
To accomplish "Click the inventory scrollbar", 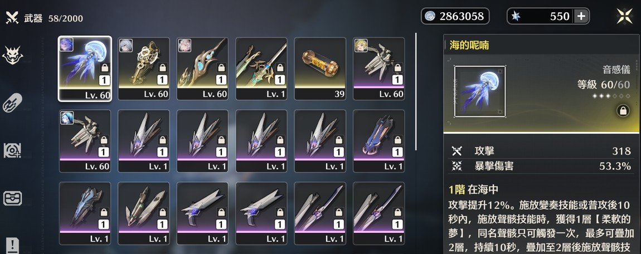I will pyautogui.click(x=416, y=92).
